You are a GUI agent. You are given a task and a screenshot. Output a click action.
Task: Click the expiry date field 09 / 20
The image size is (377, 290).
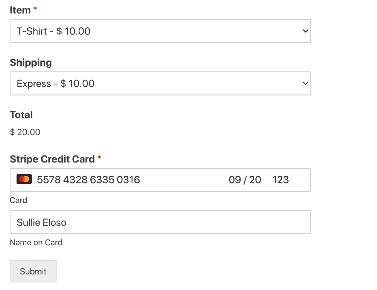pyautogui.click(x=245, y=180)
